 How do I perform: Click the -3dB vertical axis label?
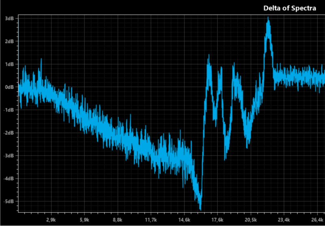[x=9, y=156]
